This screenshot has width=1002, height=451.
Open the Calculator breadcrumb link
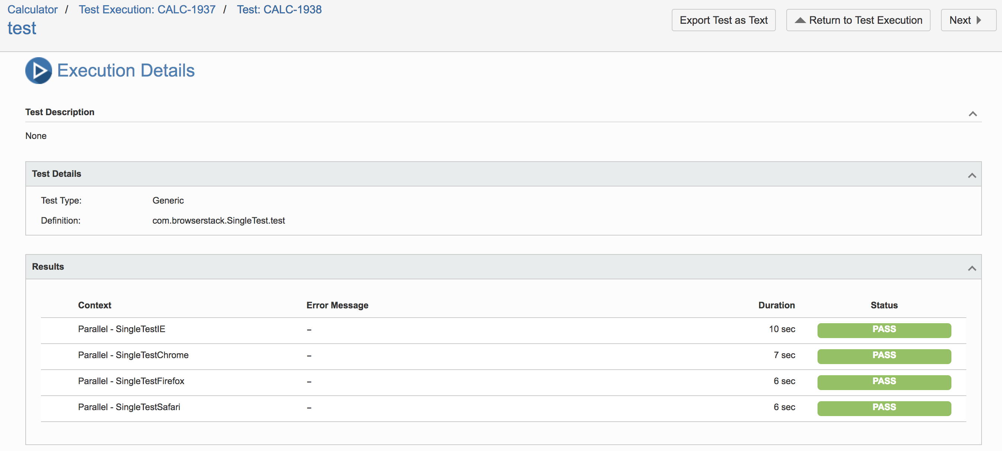[33, 9]
